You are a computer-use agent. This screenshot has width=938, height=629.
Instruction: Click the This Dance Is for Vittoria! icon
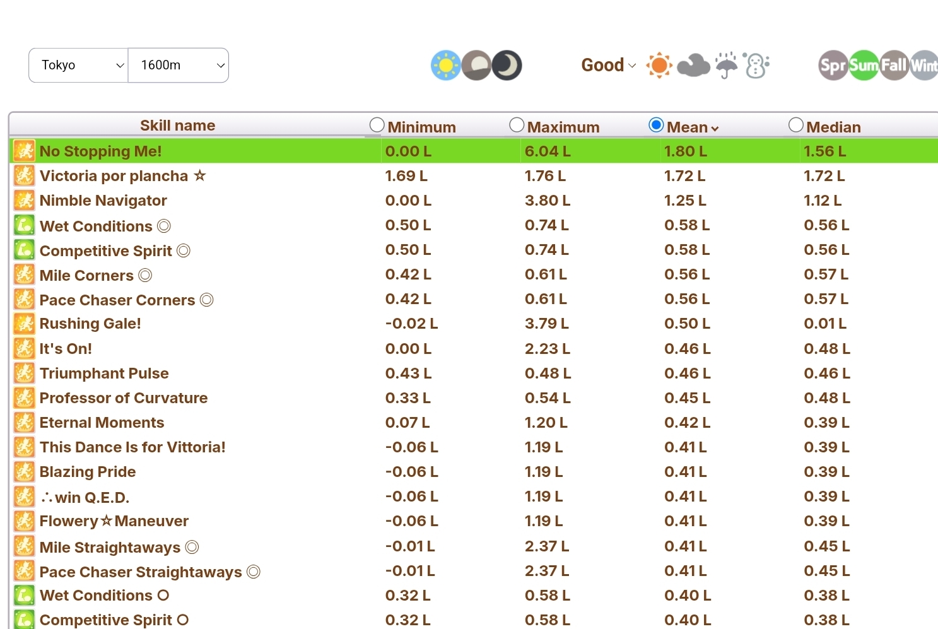pos(24,447)
